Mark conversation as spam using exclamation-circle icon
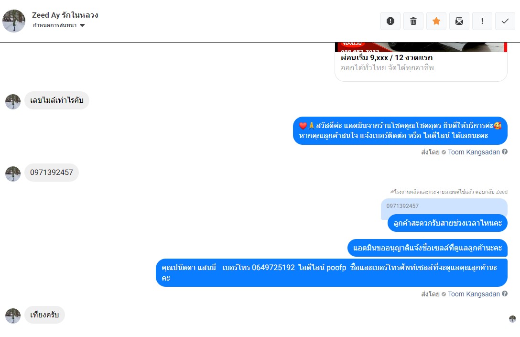The image size is (520, 337). 390,21
